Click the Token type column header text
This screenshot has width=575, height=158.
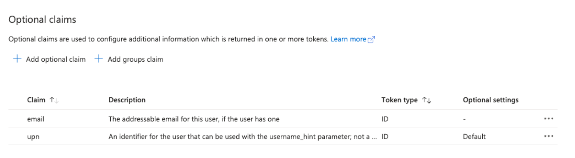399,100
